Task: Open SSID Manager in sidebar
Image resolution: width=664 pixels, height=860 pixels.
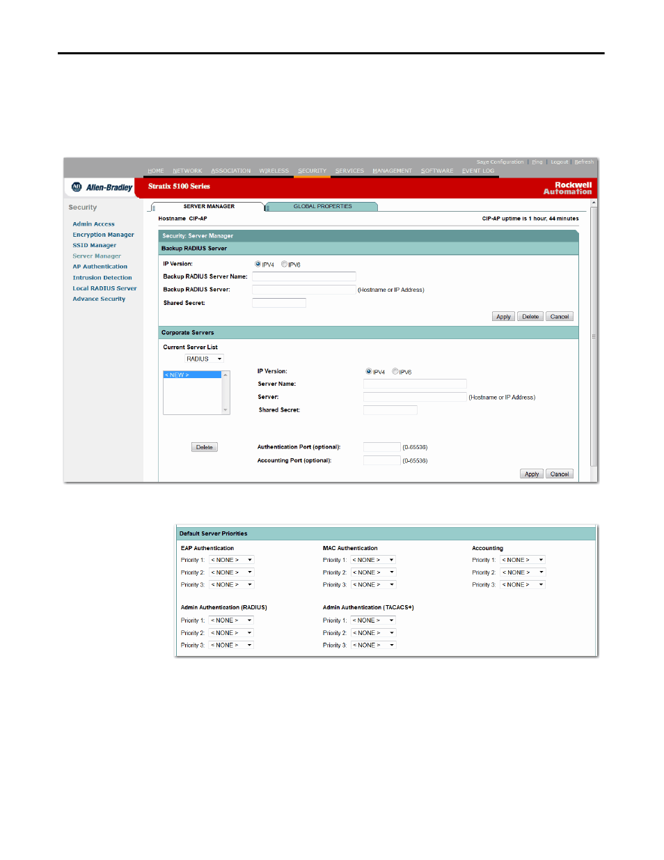Action: point(94,245)
